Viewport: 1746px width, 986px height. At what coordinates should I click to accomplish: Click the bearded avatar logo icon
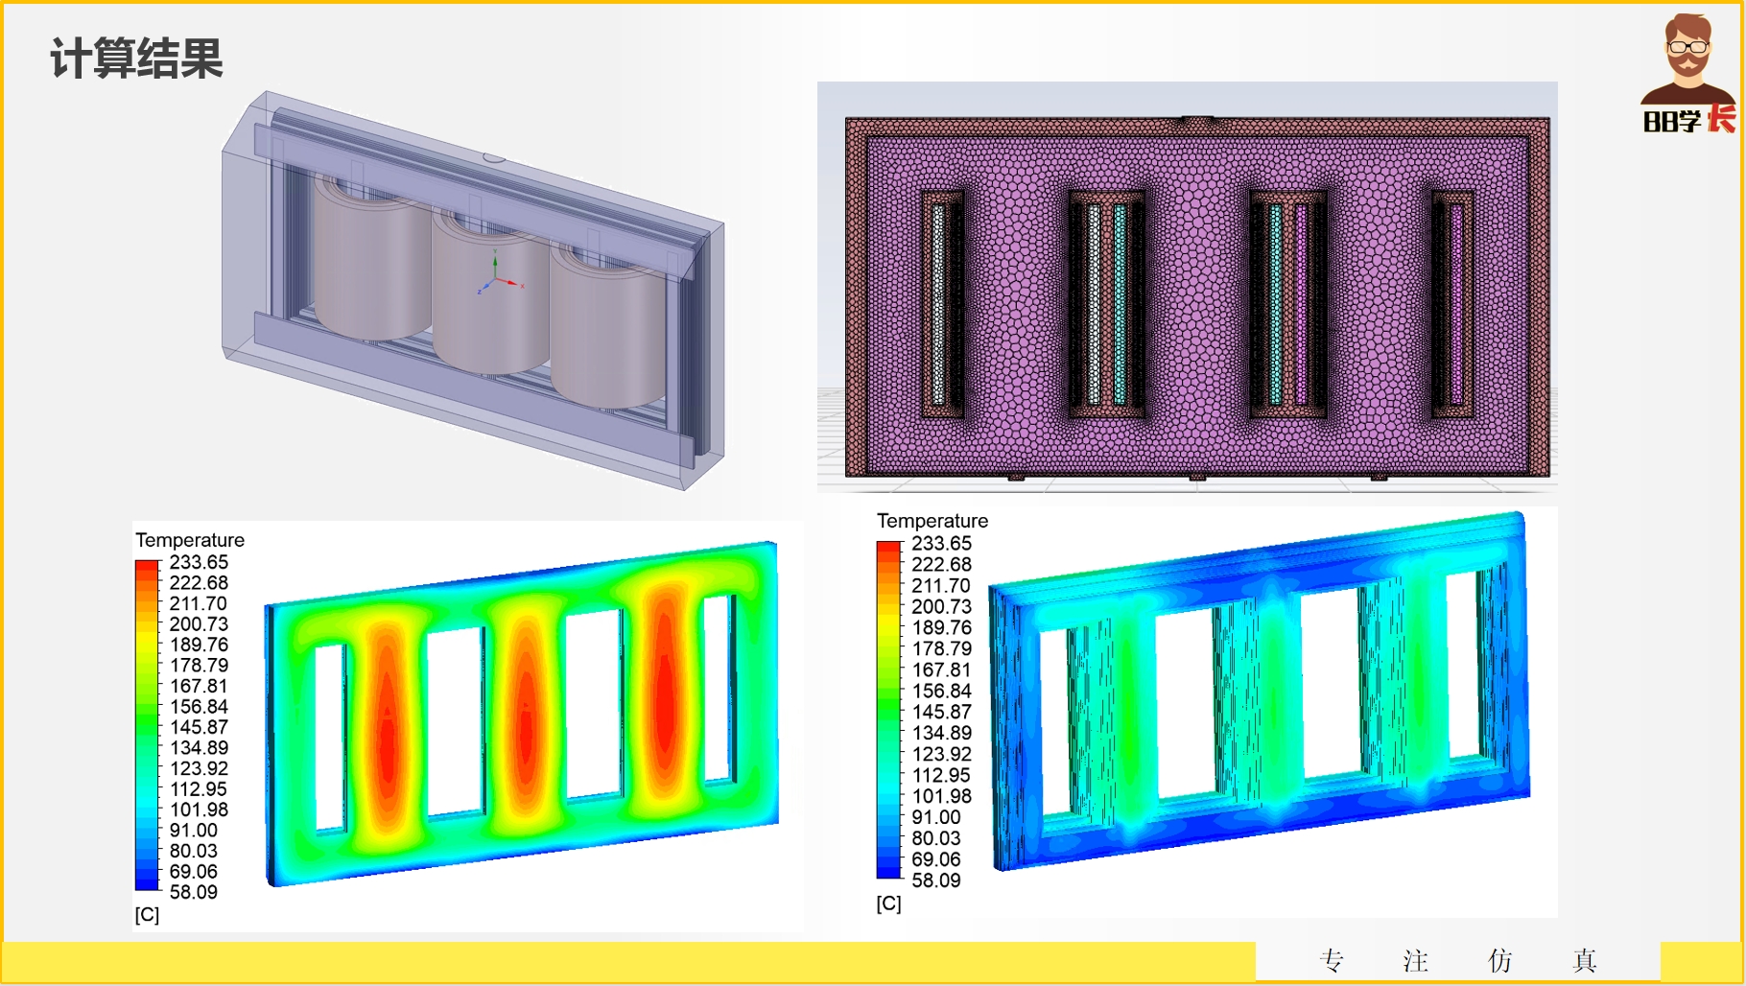1687,58
